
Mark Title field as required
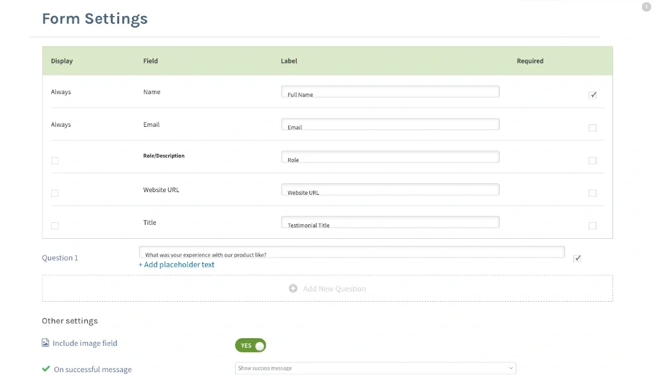click(593, 226)
